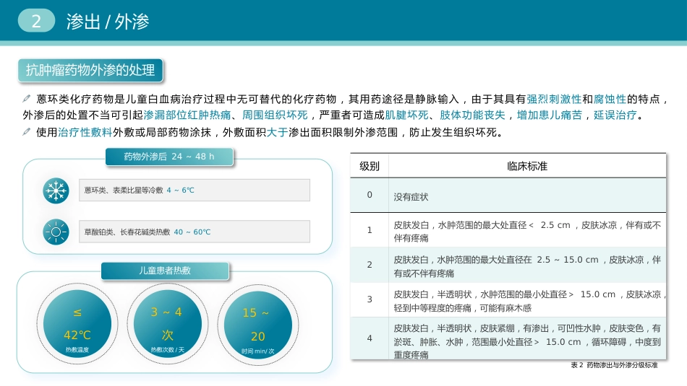Click the 4~6℃ temperature value
This screenshot has width=687, height=386.
tap(180, 190)
